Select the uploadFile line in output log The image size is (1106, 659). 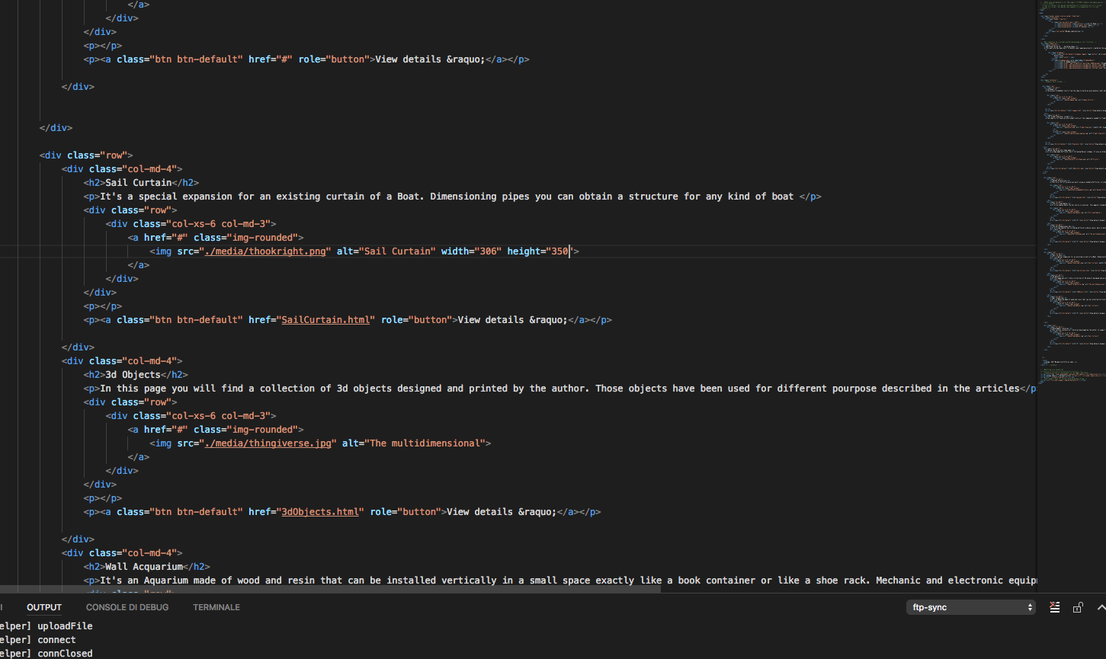click(x=65, y=626)
